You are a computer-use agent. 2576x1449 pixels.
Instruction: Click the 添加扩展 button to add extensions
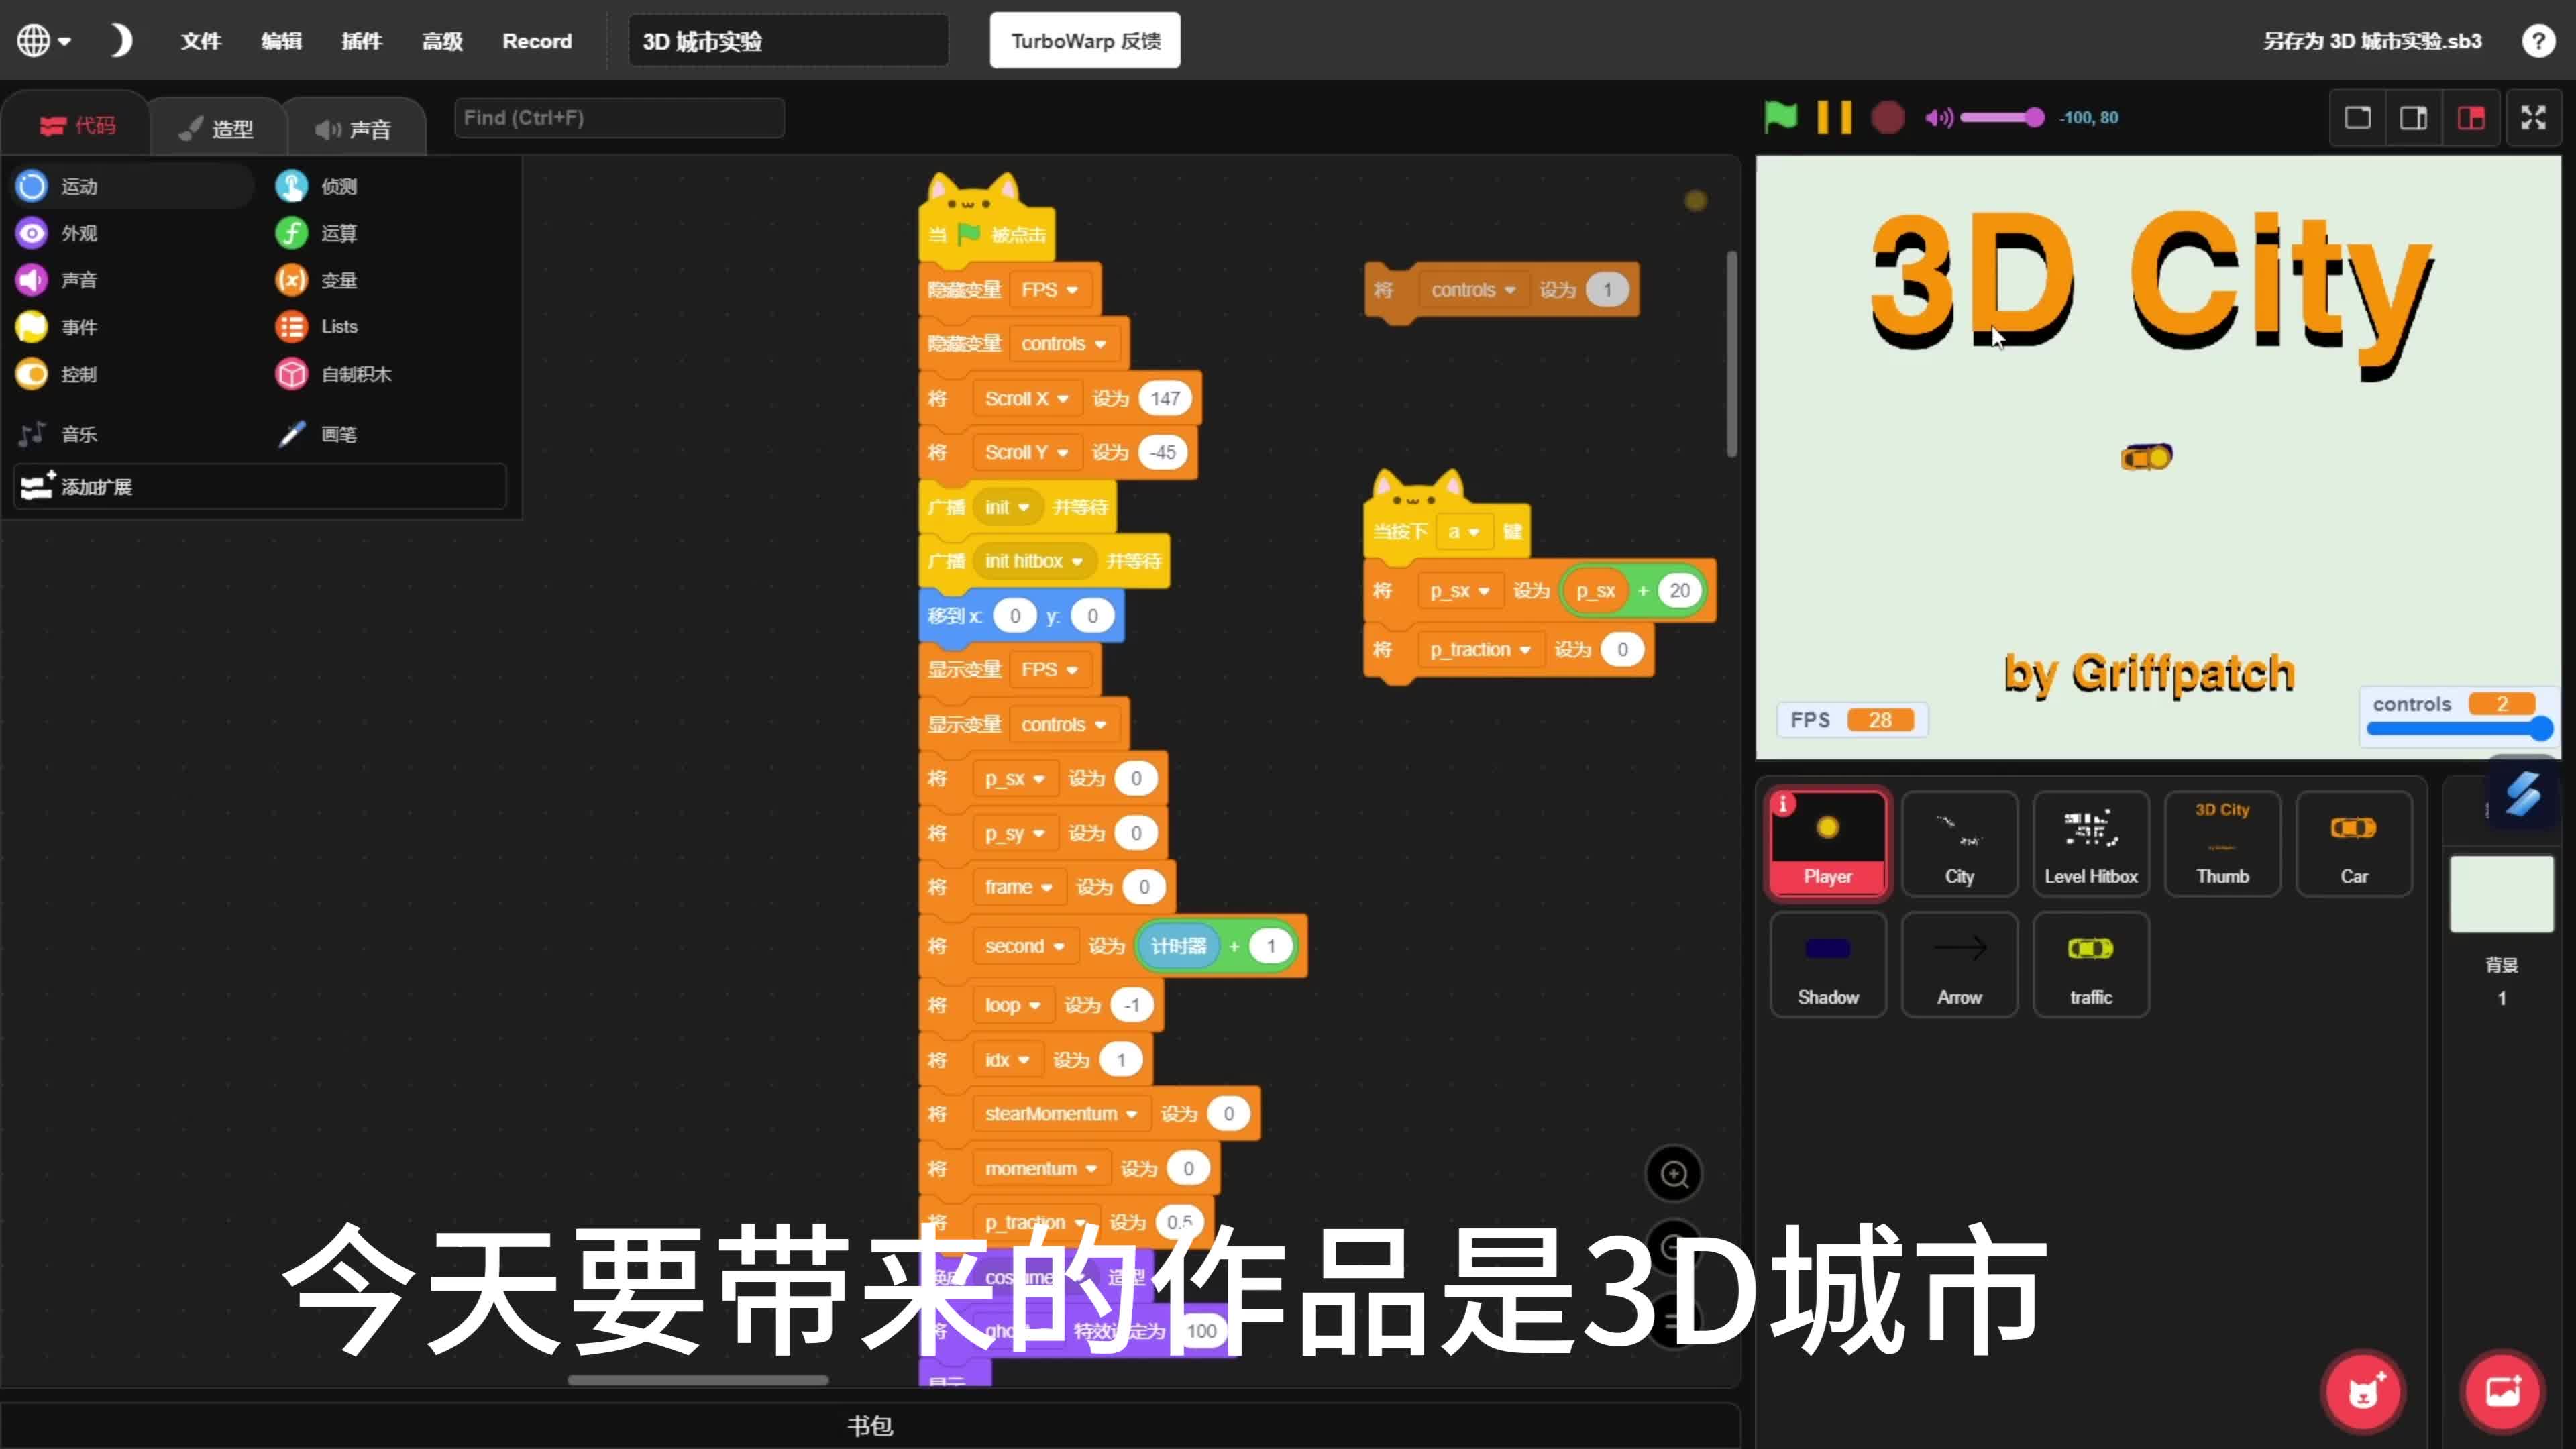point(97,486)
